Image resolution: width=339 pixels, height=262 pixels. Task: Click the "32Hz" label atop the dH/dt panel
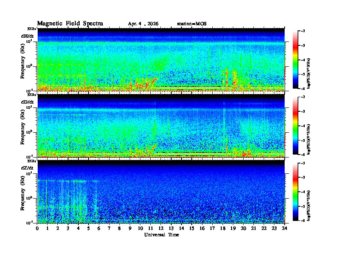(x=32, y=29)
